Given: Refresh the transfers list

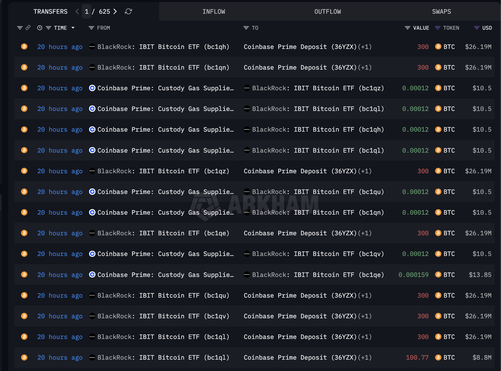Looking at the screenshot, I should tap(128, 12).
